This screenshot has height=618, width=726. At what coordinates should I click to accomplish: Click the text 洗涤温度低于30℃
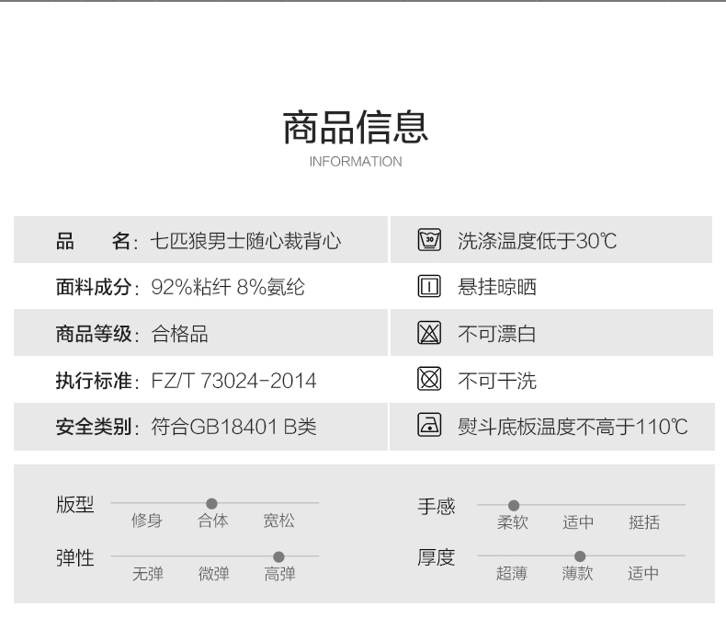(537, 241)
